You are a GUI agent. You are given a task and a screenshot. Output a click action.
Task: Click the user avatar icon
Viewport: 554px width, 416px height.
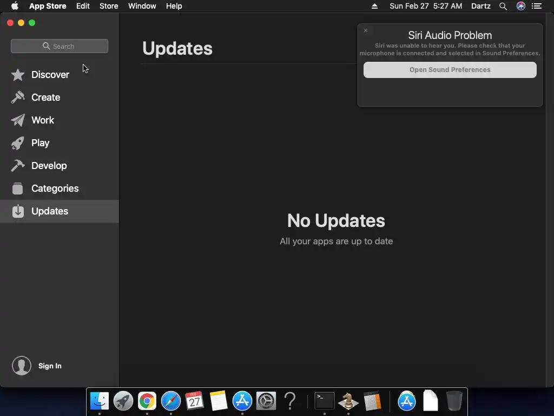(x=22, y=366)
